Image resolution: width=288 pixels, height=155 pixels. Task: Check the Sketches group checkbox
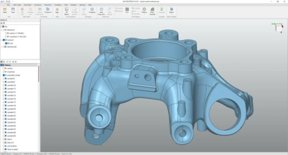[x=4, y=47]
